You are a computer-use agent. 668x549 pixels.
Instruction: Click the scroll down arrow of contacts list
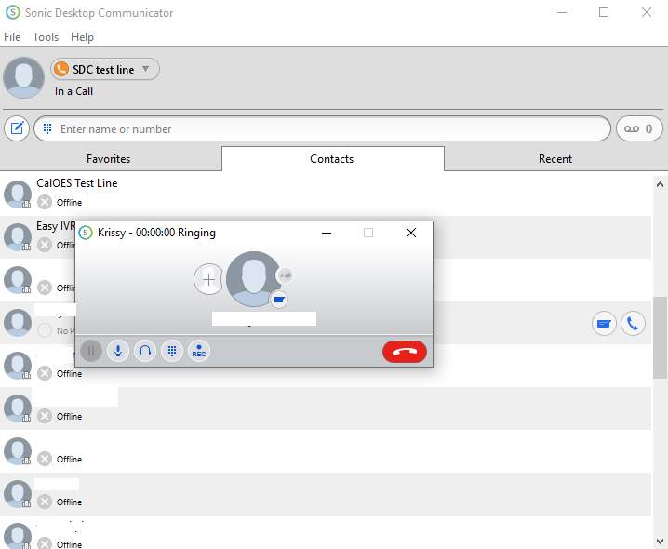coord(660,541)
